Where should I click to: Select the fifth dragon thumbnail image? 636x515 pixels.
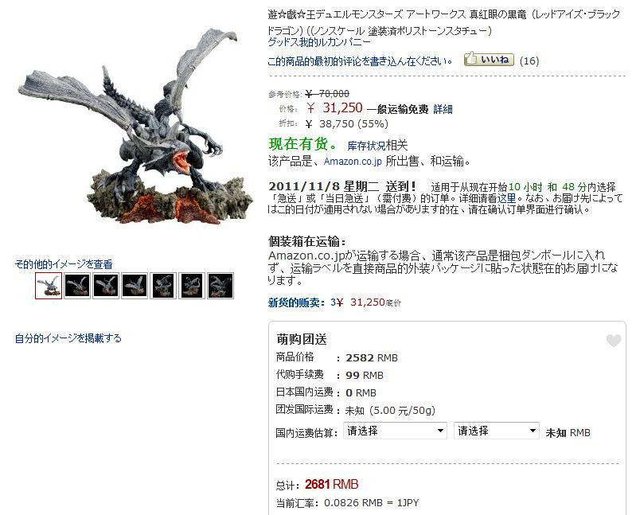click(163, 286)
